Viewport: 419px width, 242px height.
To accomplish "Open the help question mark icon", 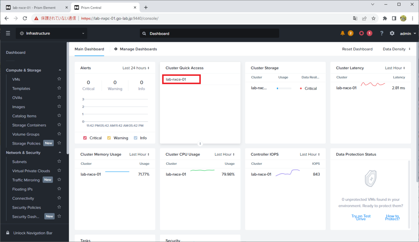I will (382, 33).
